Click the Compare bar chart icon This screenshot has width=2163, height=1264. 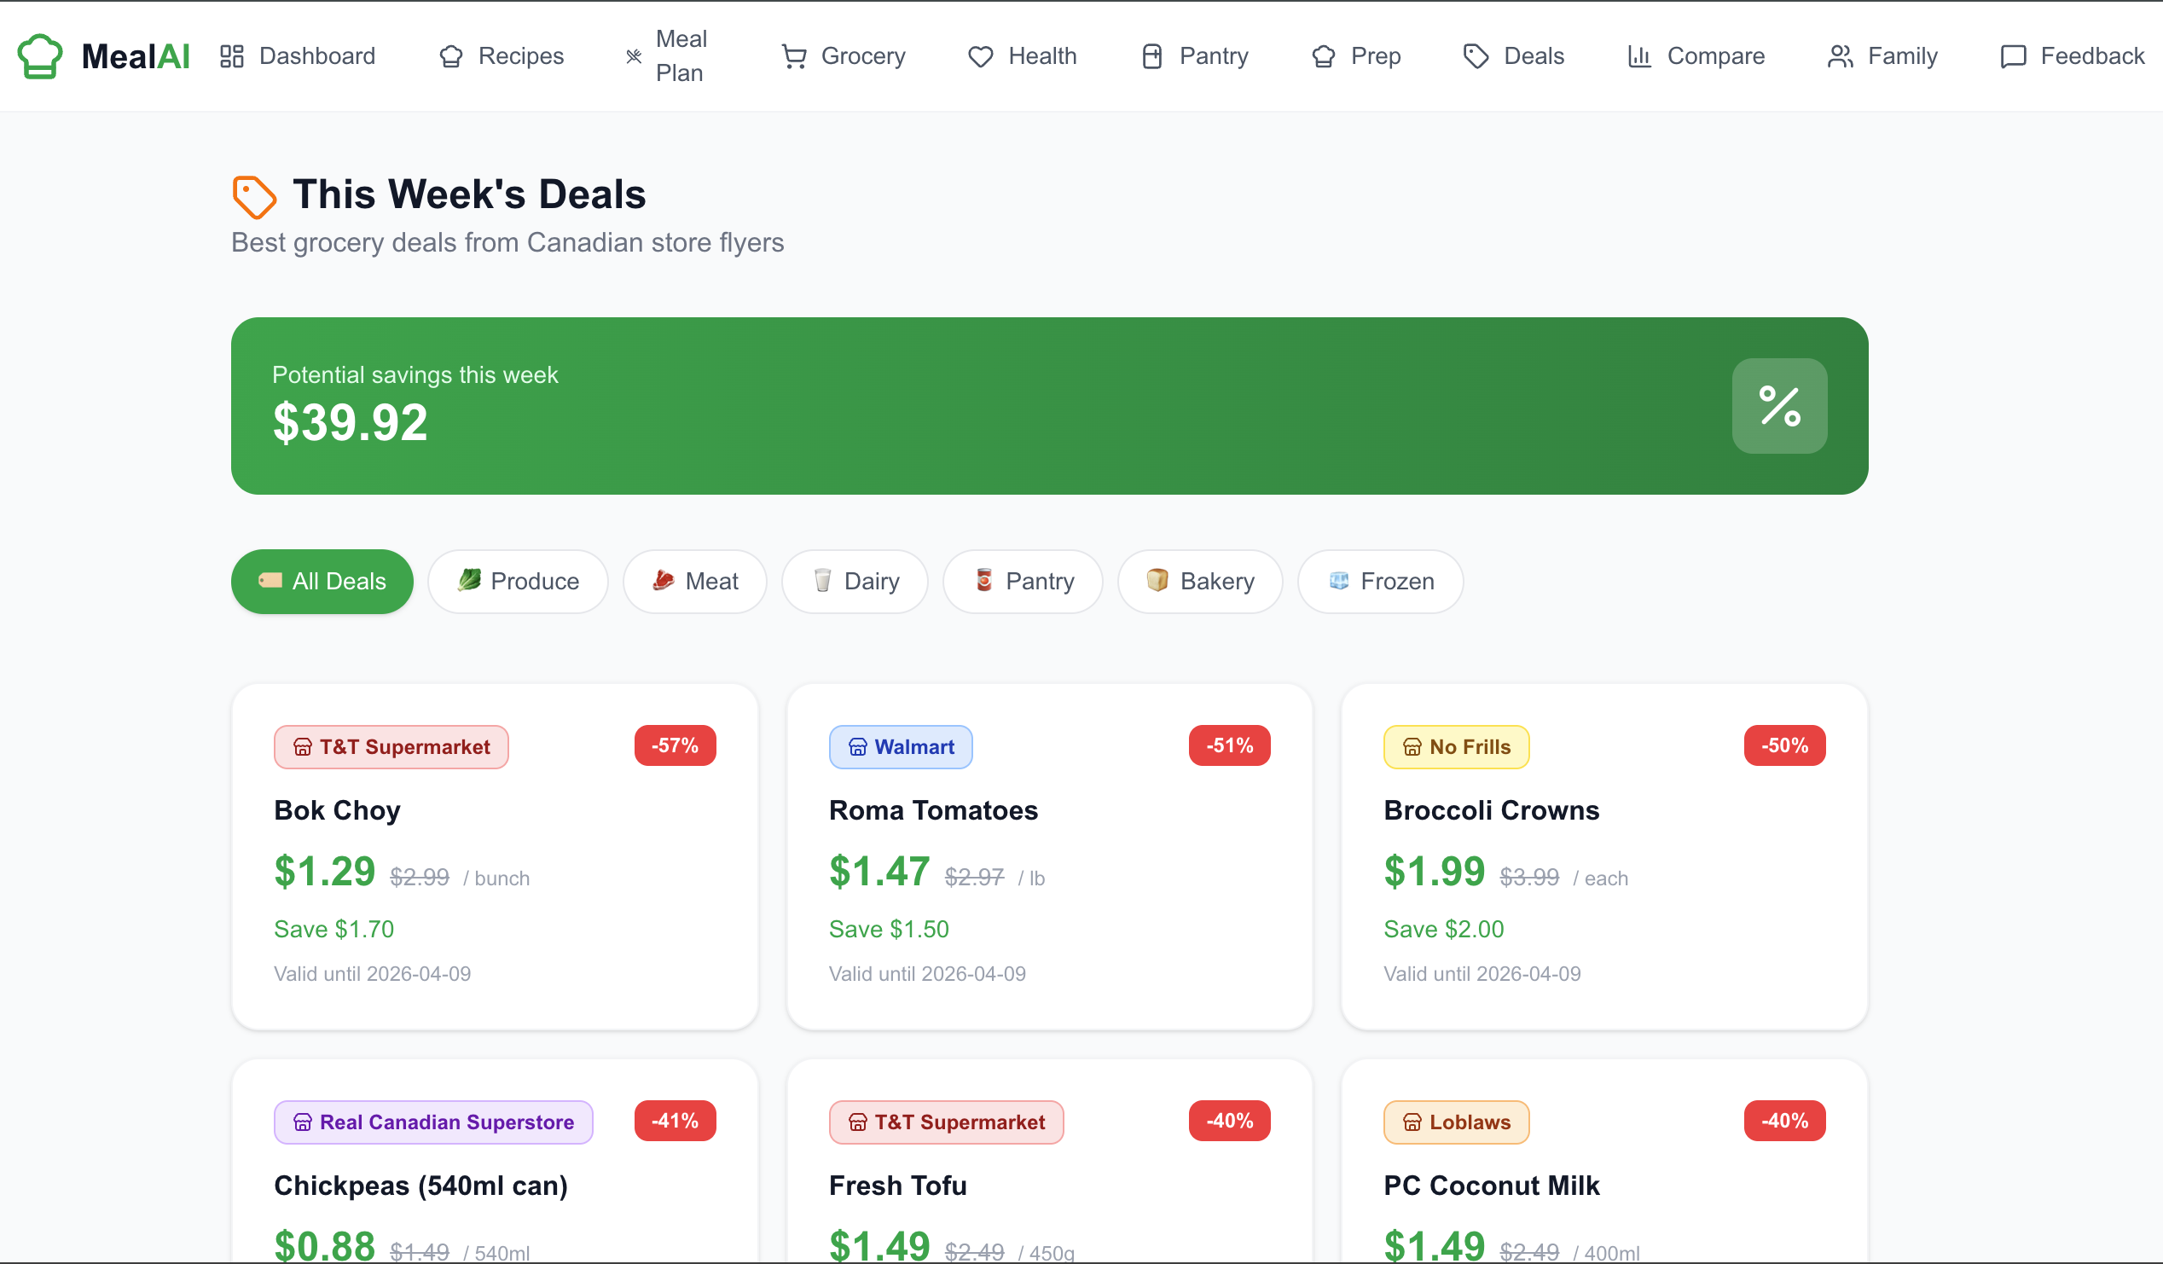pyautogui.click(x=1639, y=56)
